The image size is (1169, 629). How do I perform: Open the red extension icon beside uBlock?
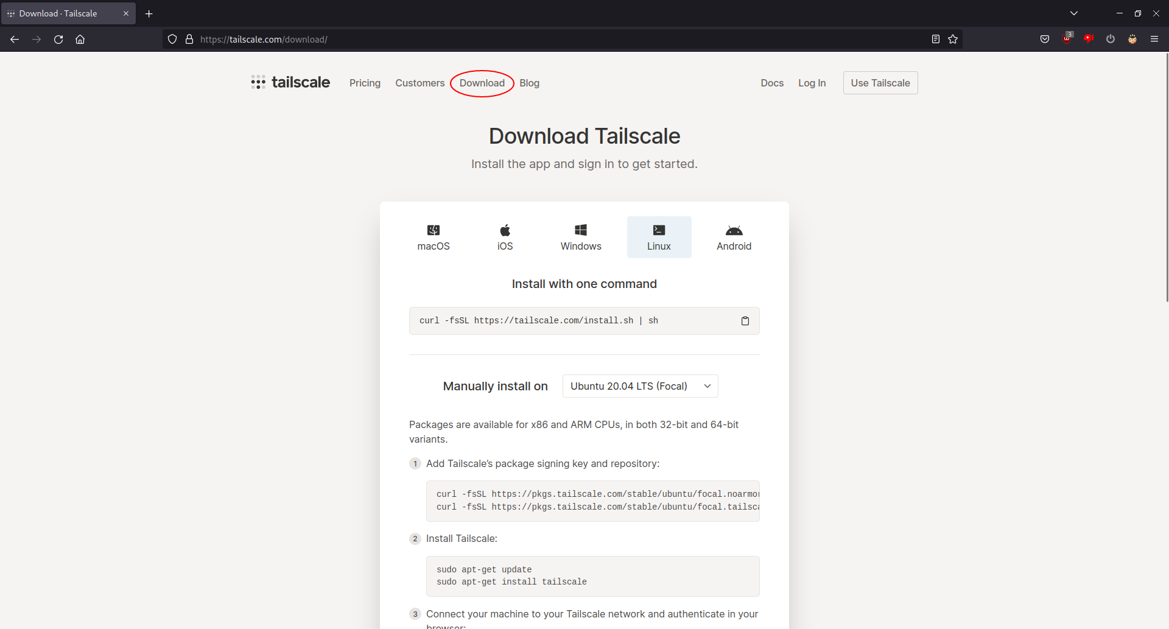pyautogui.click(x=1089, y=39)
